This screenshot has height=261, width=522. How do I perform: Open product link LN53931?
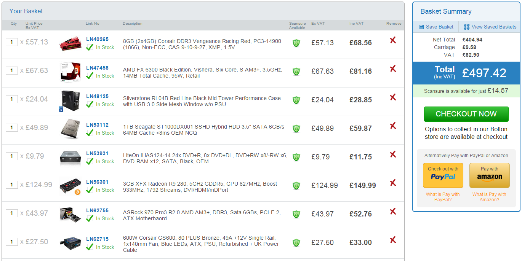click(x=97, y=153)
